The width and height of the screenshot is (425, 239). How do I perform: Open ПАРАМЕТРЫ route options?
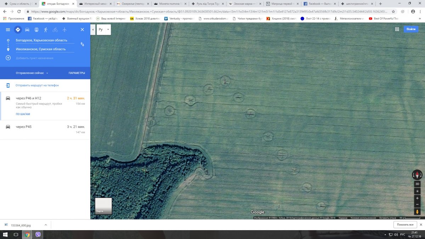(76, 73)
